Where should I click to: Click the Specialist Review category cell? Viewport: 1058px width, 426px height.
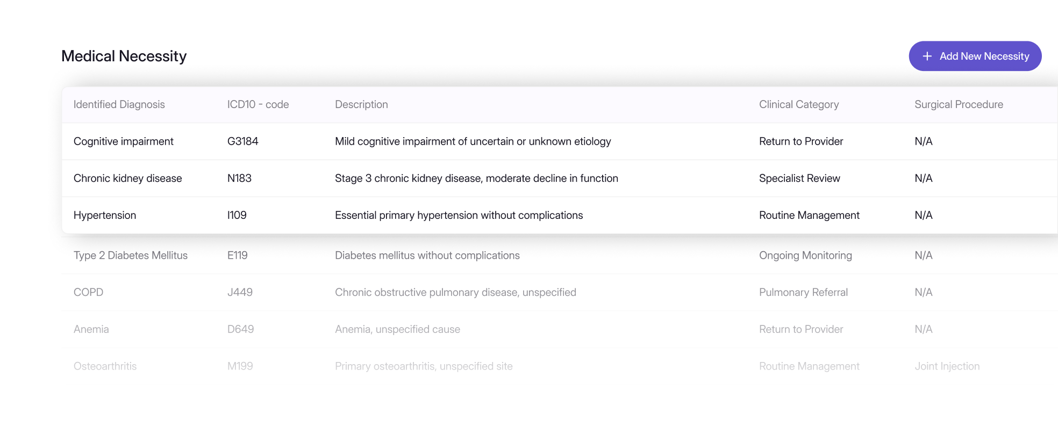coord(799,179)
